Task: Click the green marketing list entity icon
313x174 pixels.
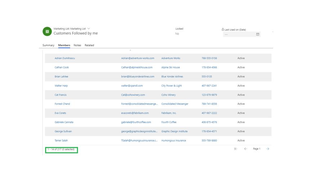Action: 47,31
